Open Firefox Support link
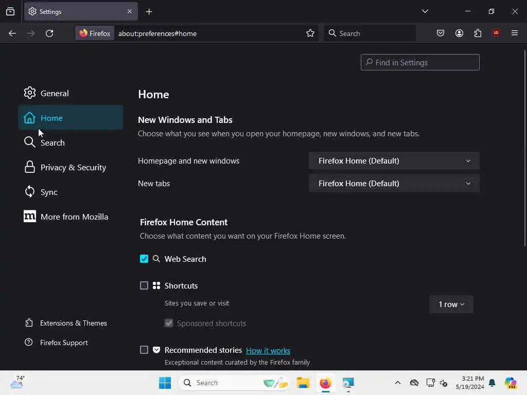The width and height of the screenshot is (527, 395). tap(56, 342)
